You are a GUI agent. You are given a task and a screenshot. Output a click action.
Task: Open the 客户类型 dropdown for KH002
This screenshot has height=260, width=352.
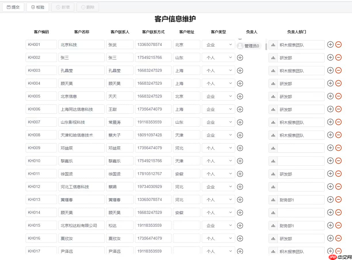point(218,57)
